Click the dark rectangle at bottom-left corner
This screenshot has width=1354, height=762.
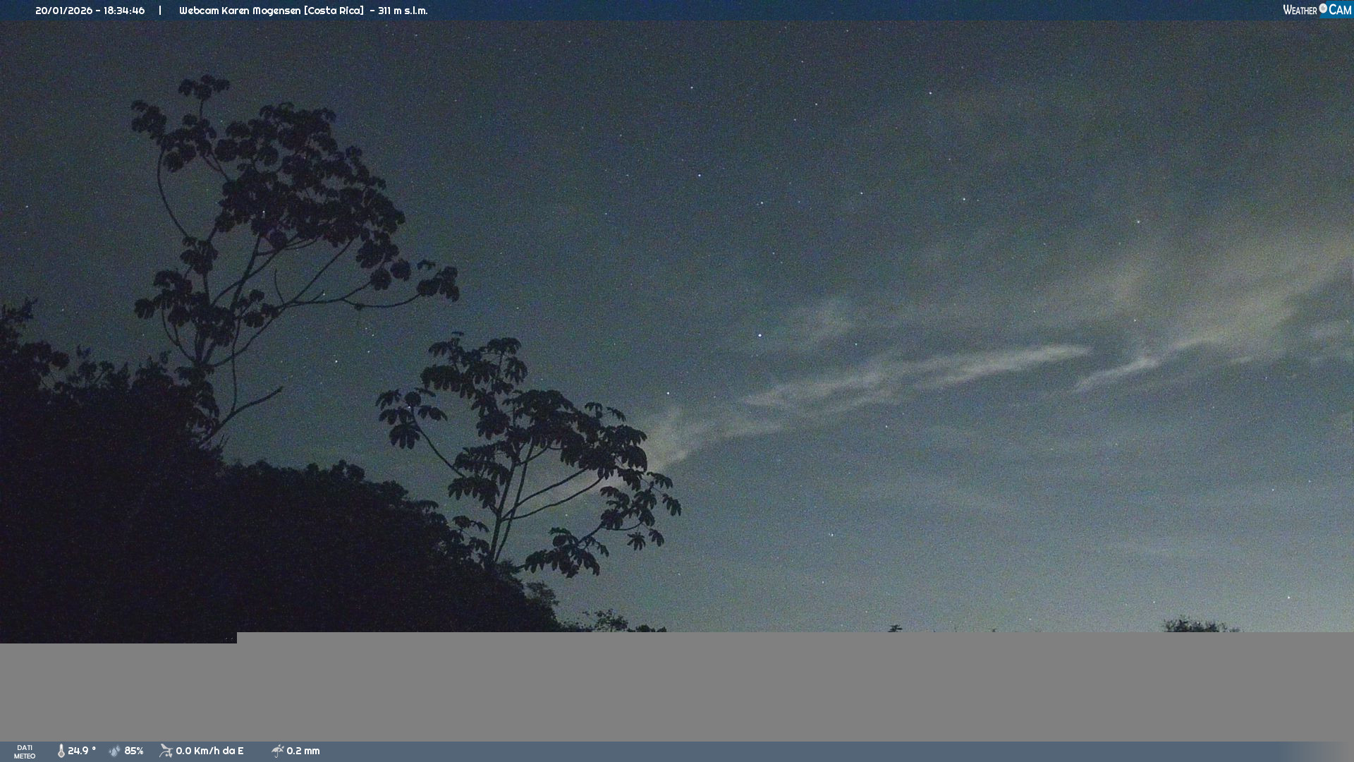click(x=118, y=637)
